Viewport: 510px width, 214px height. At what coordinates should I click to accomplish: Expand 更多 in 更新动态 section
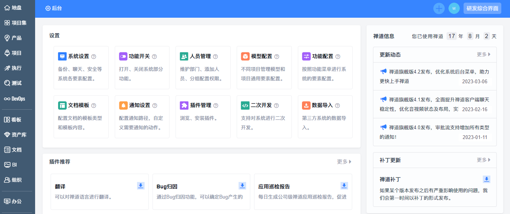[x=484, y=54]
